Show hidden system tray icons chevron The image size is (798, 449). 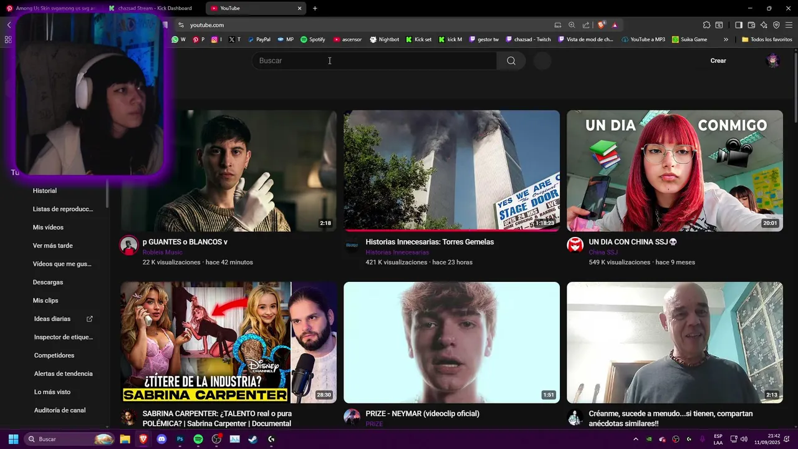click(x=635, y=439)
